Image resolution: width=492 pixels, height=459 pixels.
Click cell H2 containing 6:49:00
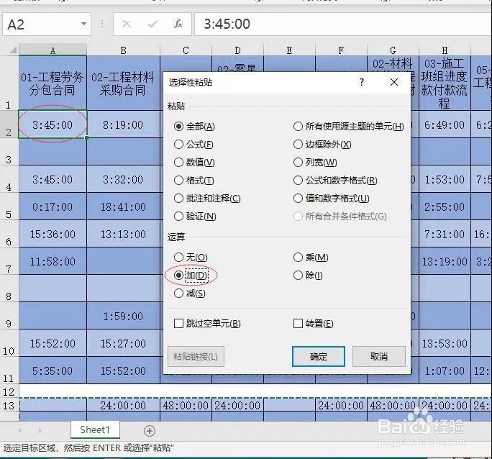(445, 124)
